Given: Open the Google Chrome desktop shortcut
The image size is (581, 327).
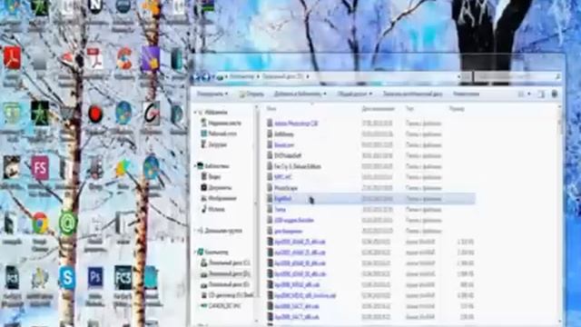Looking at the screenshot, I should (x=40, y=223).
